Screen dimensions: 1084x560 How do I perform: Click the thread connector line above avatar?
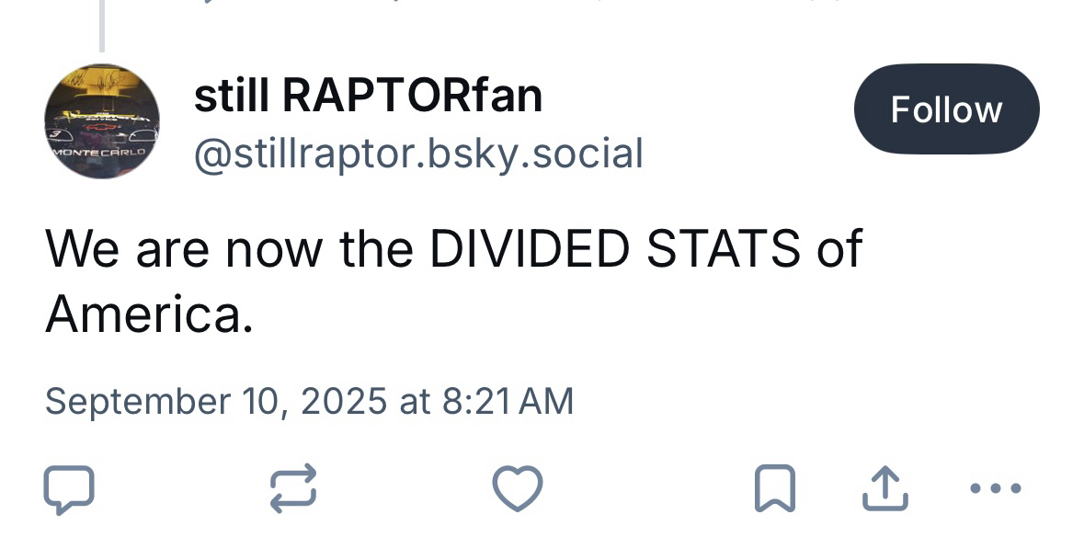[x=101, y=26]
